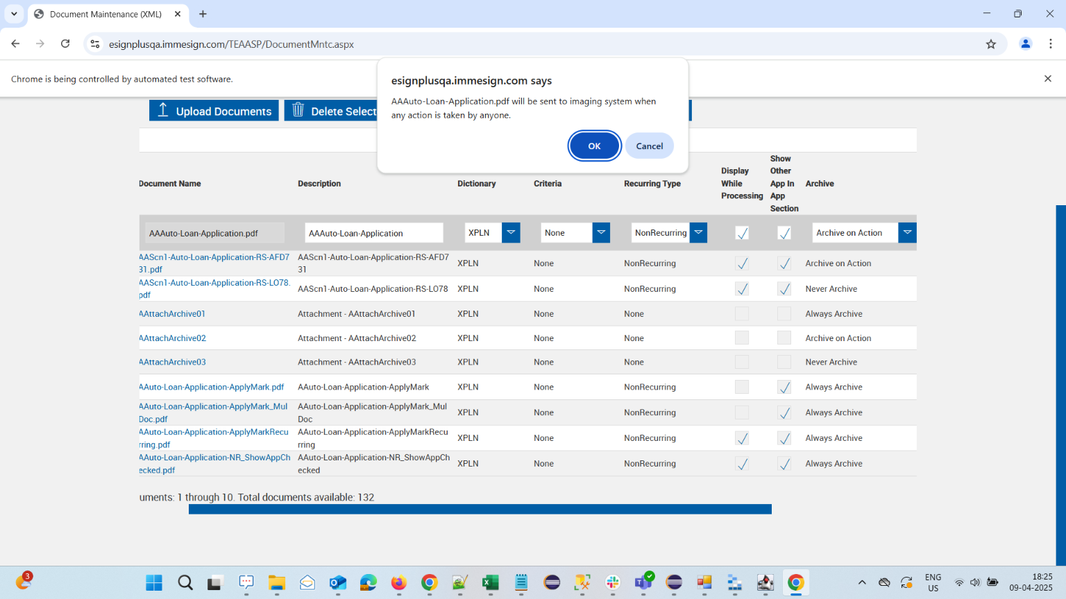Toggle Show Other App for ApplyMark.pdf row

click(784, 388)
